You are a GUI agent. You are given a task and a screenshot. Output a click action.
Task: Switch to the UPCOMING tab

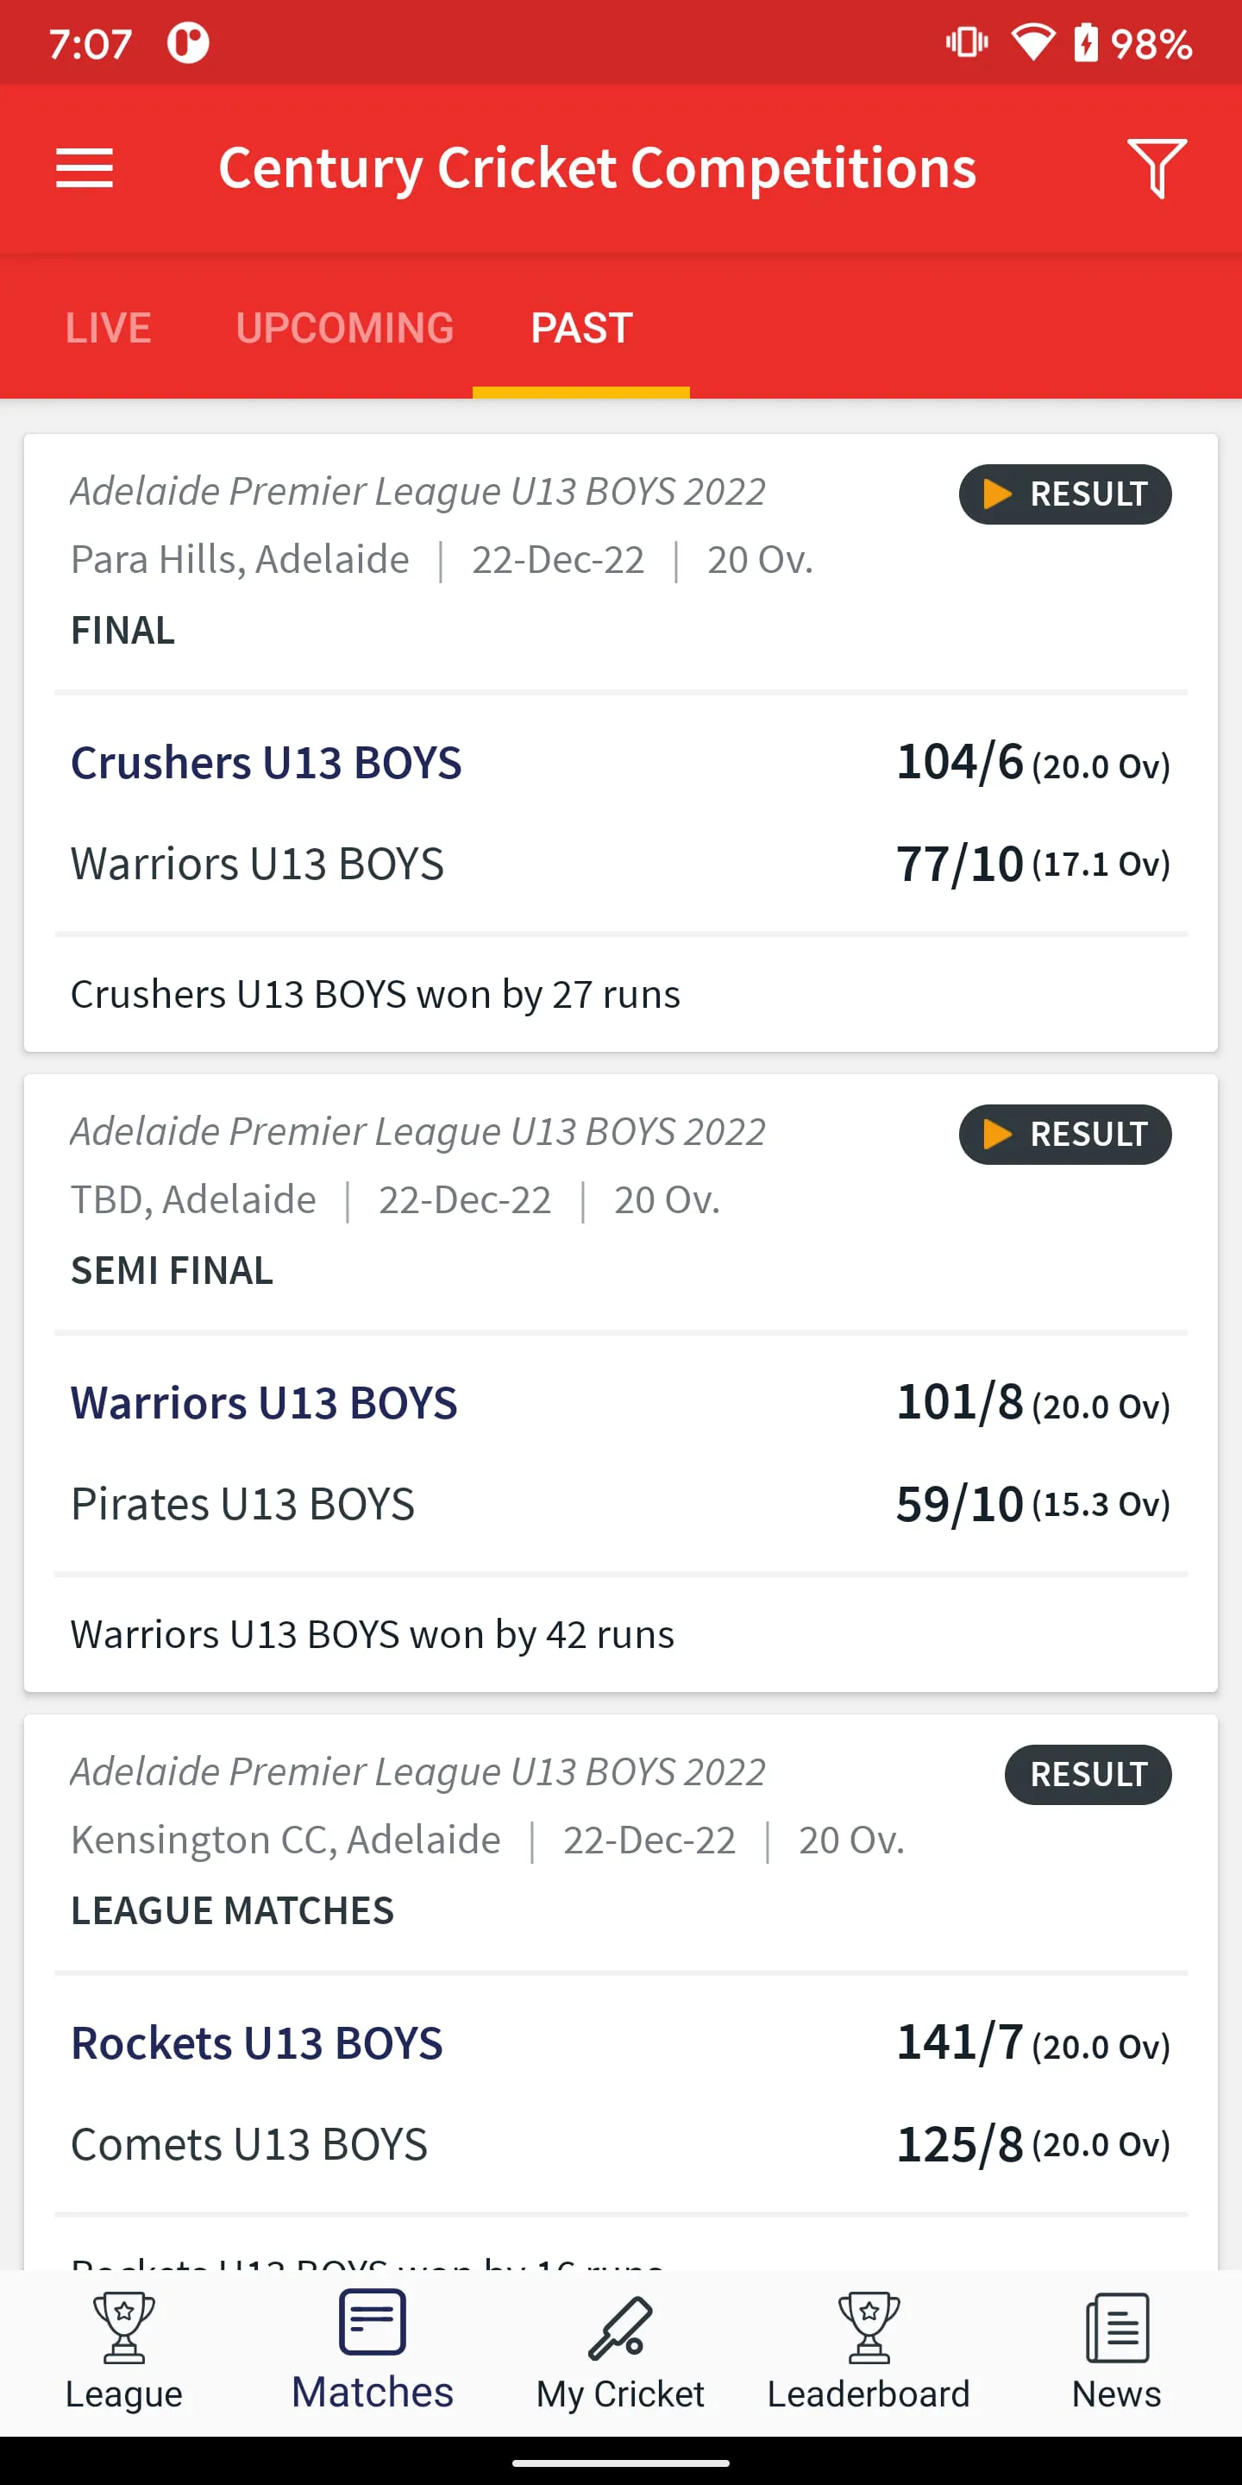344,327
